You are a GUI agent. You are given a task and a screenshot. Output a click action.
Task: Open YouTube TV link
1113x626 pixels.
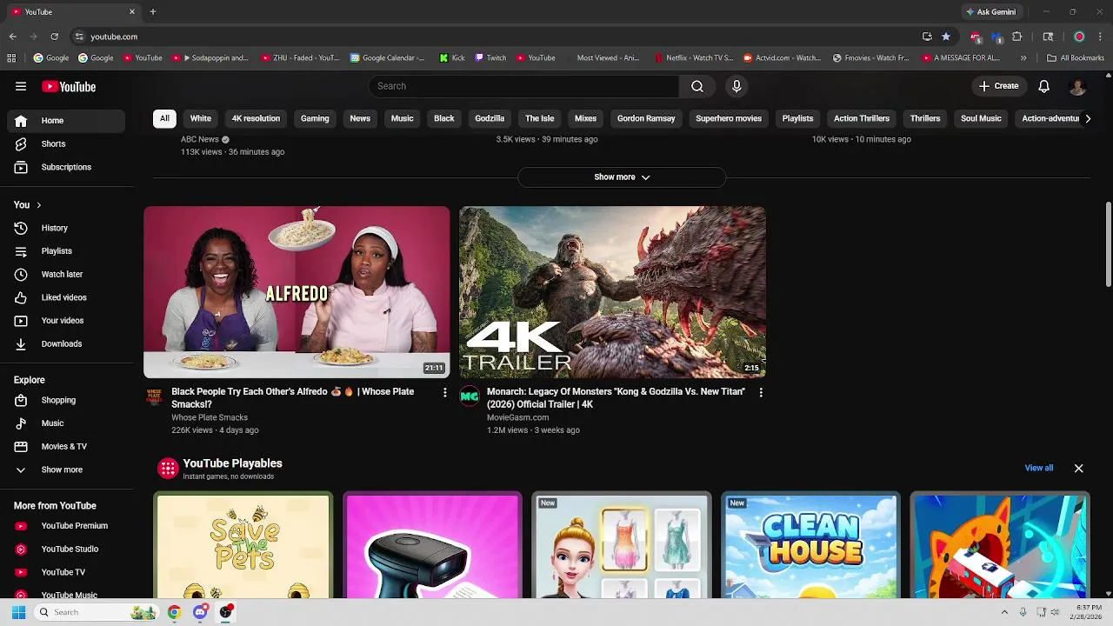pyautogui.click(x=68, y=572)
